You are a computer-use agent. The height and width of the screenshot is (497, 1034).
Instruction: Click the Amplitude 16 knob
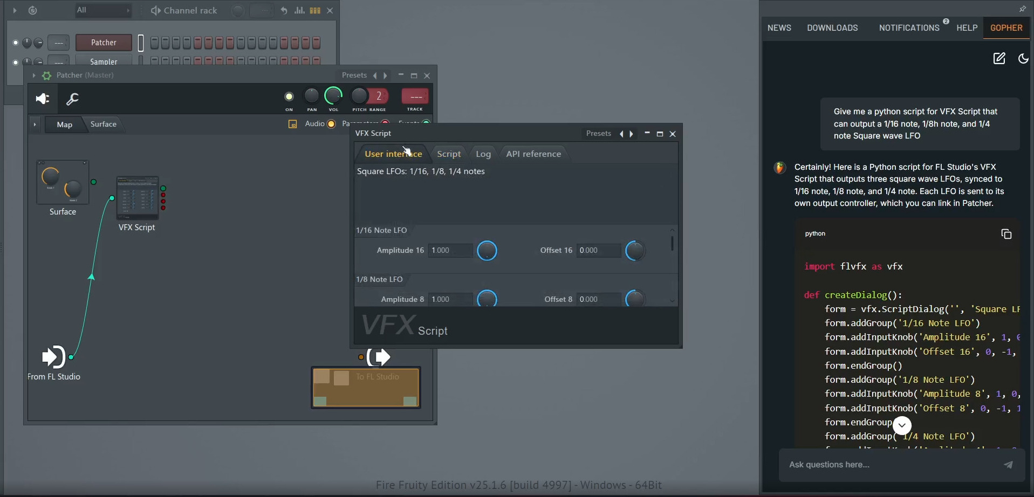487,251
